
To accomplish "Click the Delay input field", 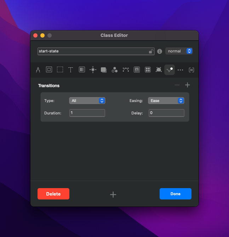I will pos(166,113).
